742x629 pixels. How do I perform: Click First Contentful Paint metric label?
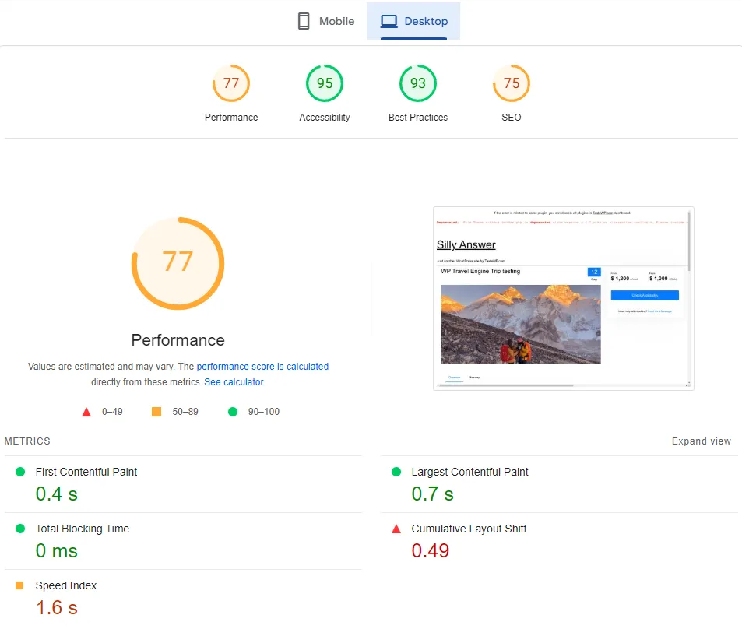tap(86, 472)
